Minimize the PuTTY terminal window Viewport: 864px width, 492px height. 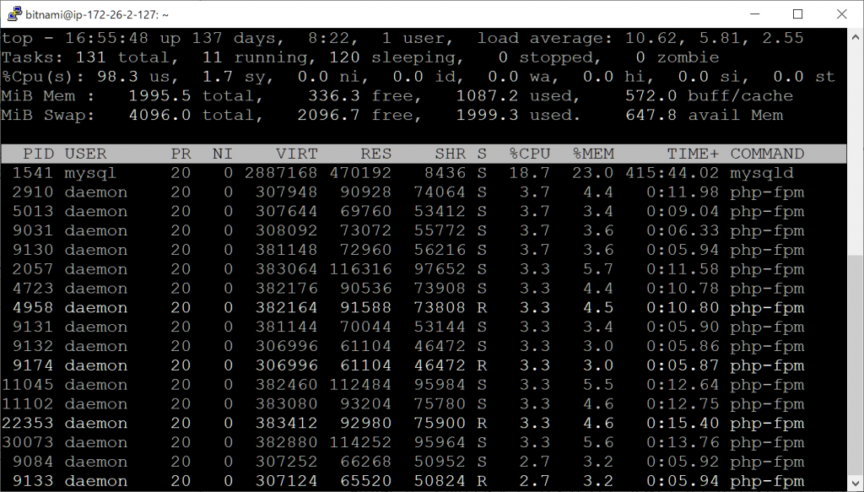coord(755,14)
